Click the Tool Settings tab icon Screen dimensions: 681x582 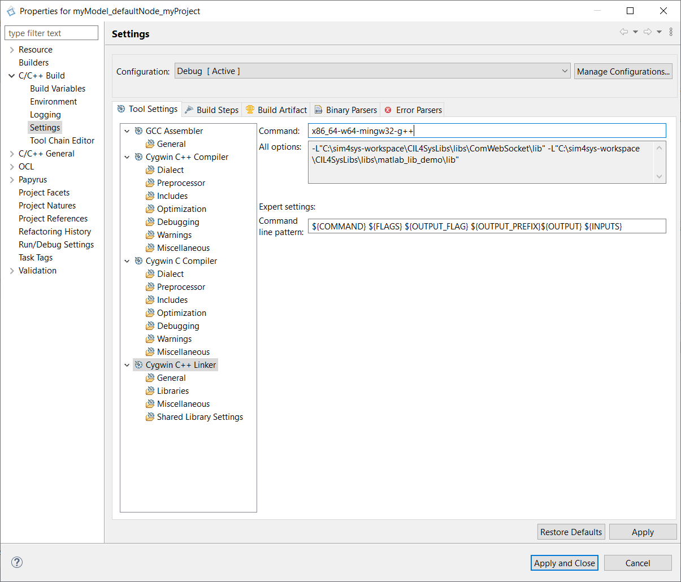point(121,109)
